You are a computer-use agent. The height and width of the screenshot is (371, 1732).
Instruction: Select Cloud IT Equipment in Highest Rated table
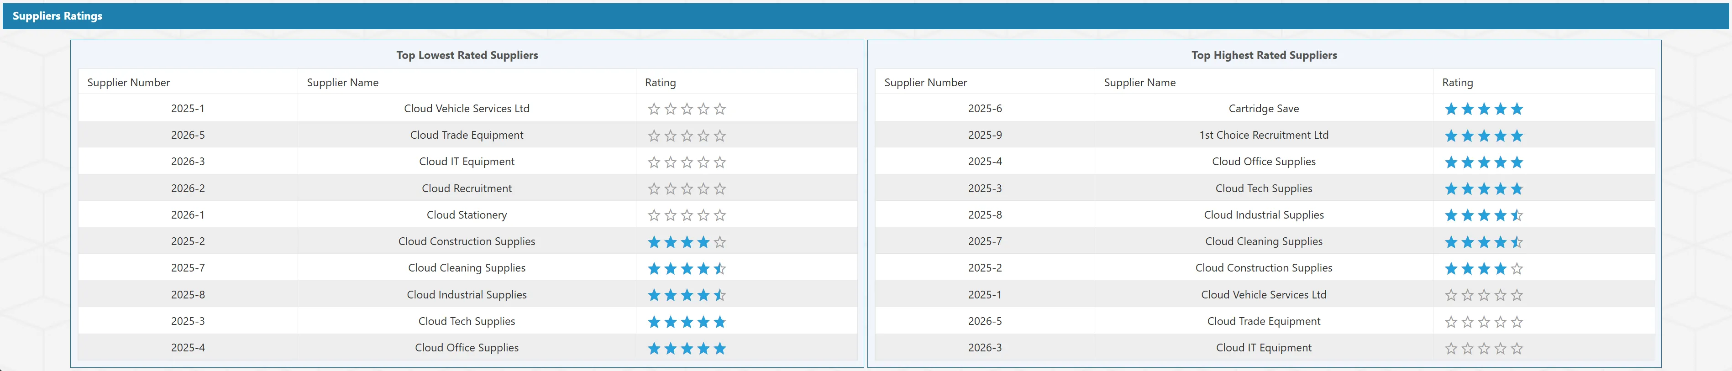click(1263, 347)
